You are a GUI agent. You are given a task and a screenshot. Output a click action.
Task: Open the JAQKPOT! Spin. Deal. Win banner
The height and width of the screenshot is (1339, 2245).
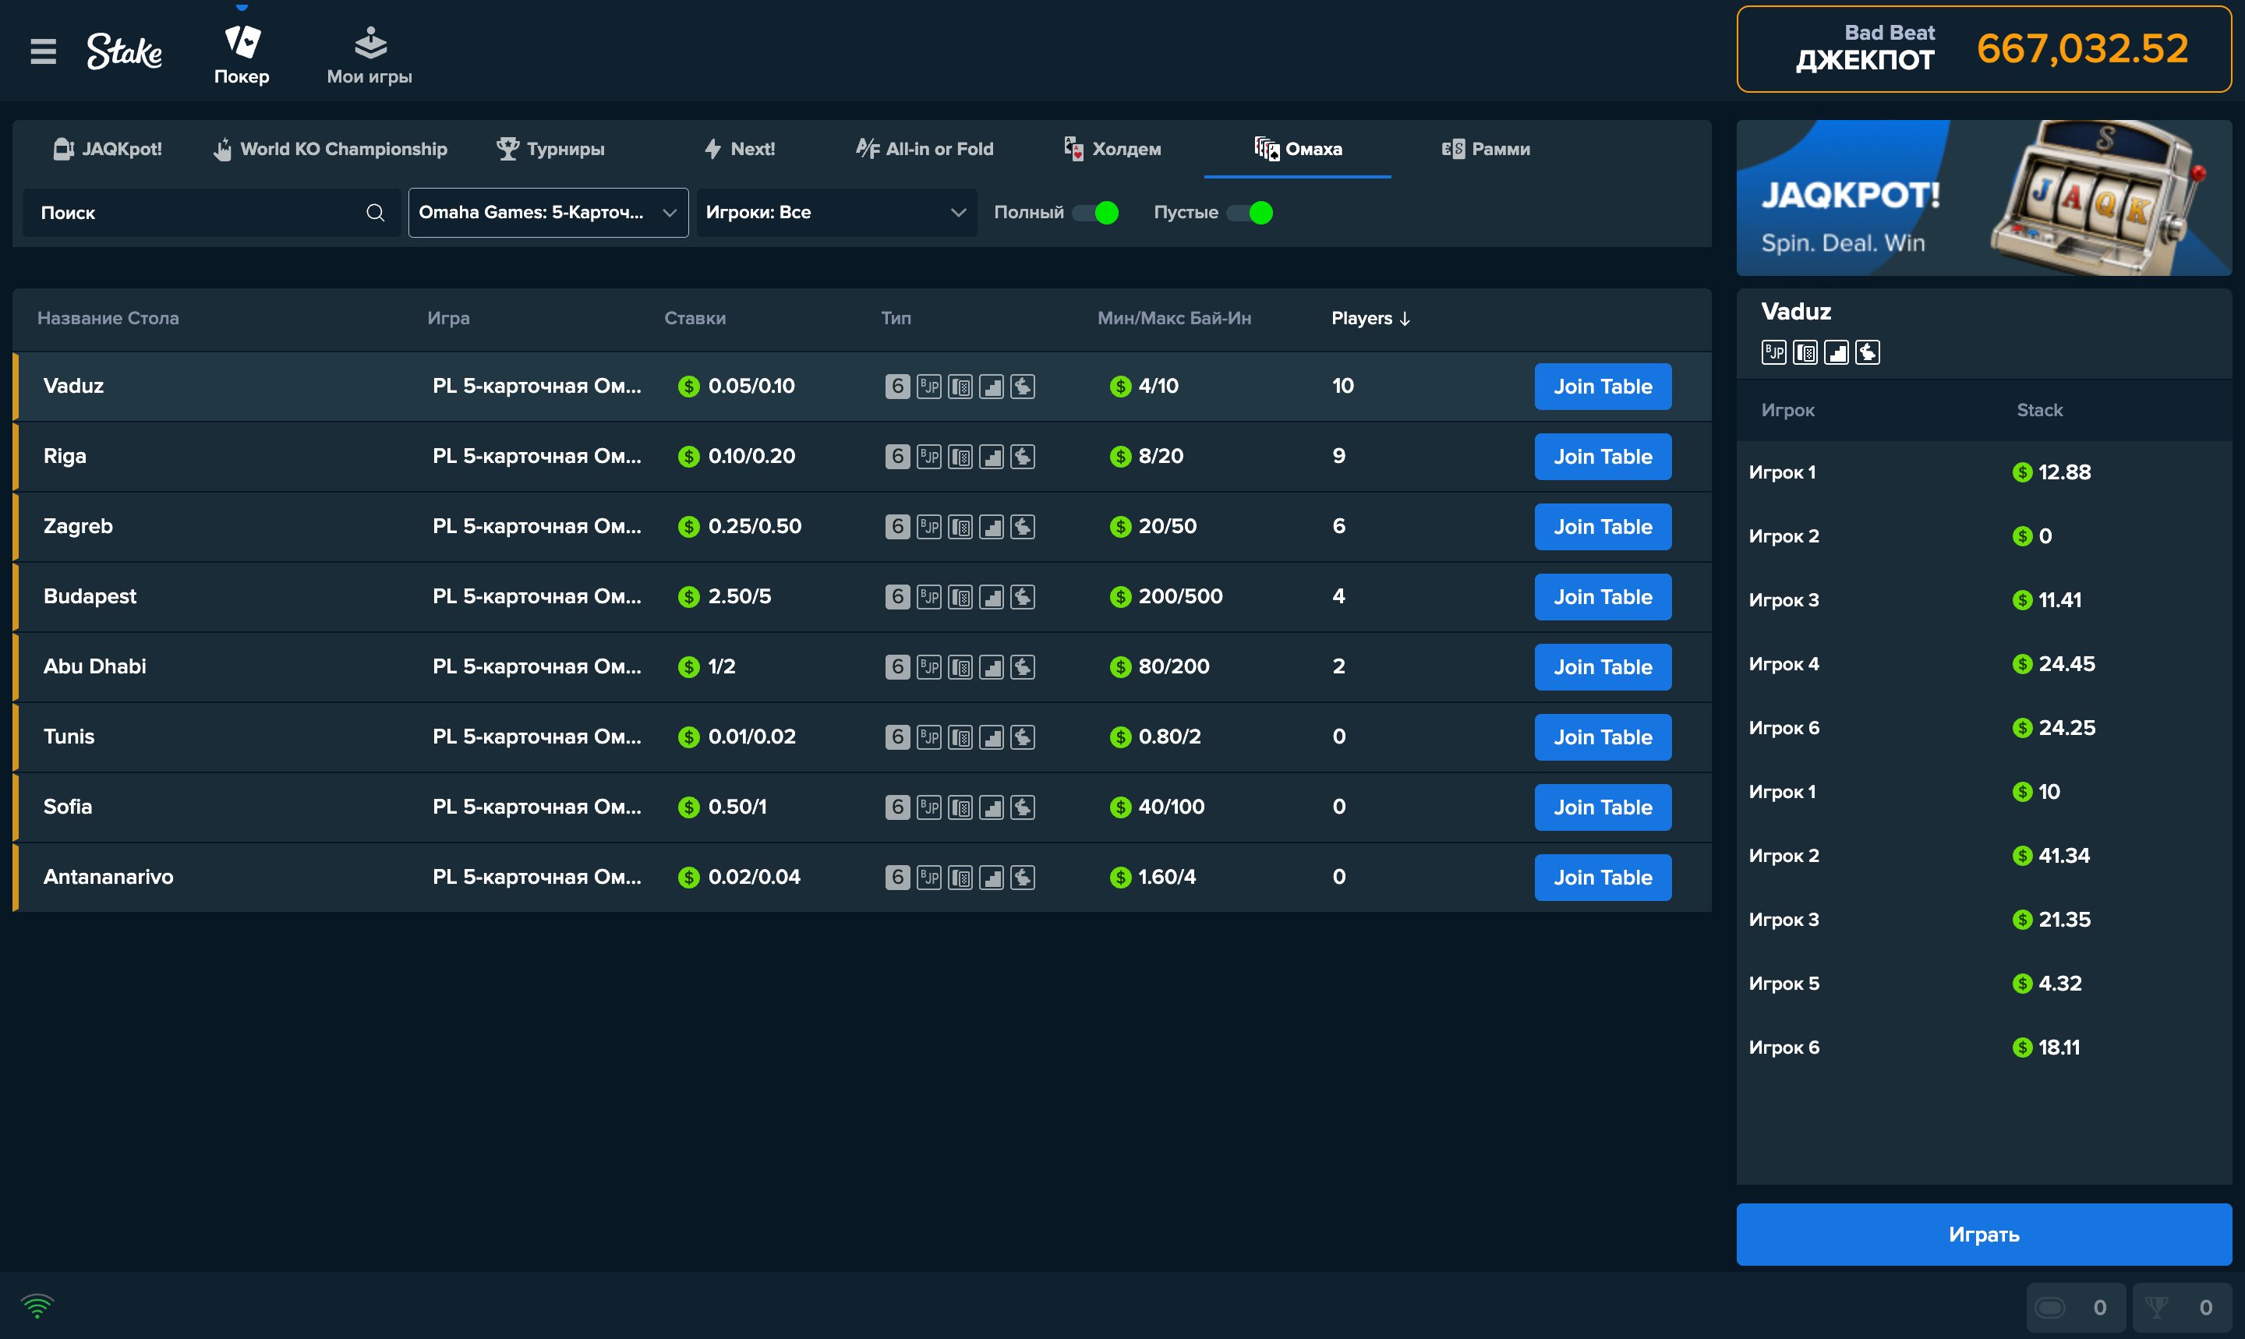pos(1984,198)
